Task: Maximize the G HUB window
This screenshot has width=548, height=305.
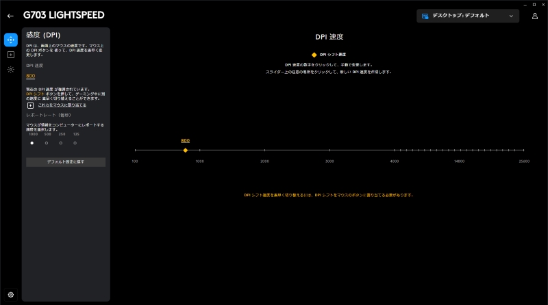Action: point(534,5)
